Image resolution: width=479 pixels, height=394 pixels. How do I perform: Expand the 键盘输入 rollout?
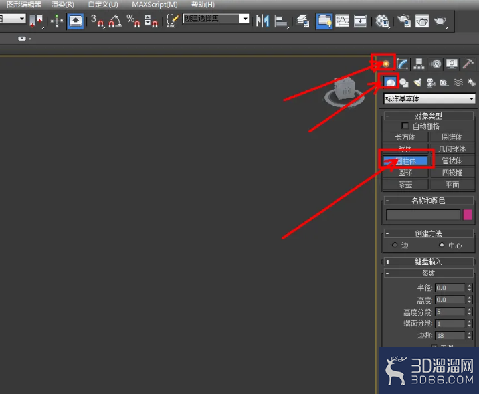click(429, 262)
